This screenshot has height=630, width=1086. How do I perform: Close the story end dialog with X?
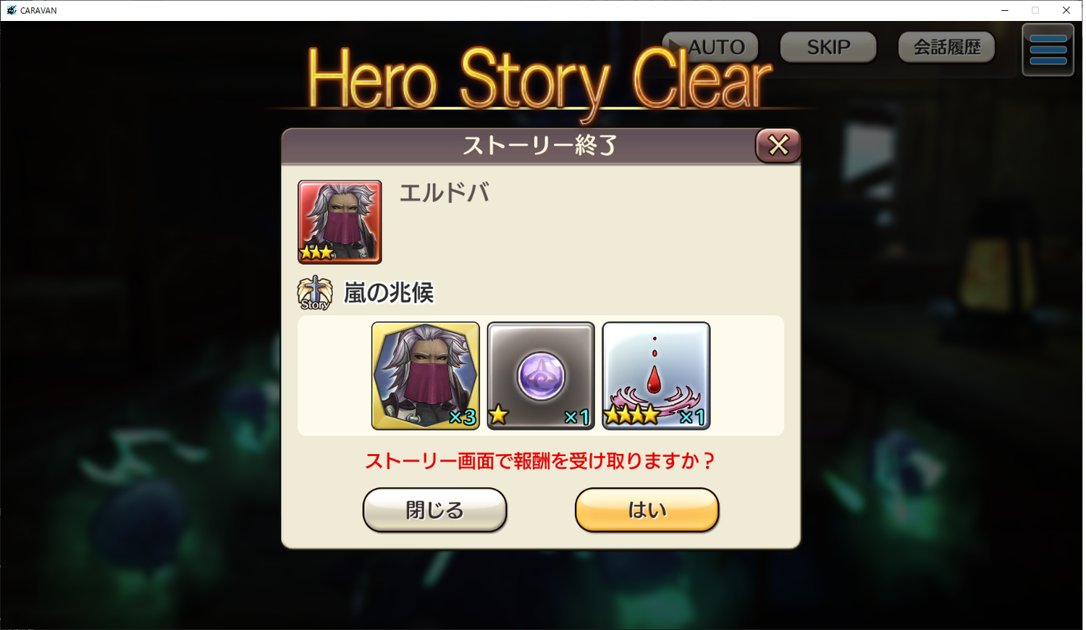tap(778, 146)
